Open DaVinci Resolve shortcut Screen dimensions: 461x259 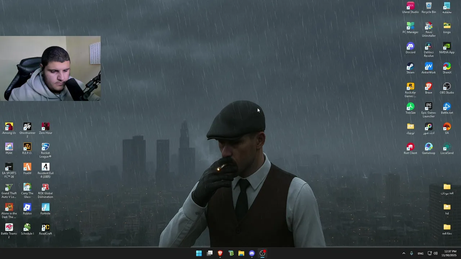point(429,49)
